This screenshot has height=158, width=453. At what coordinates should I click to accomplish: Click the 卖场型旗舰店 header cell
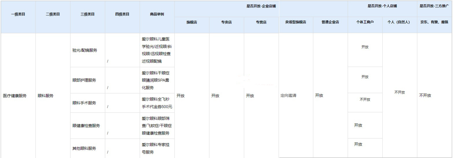pyautogui.click(x=296, y=22)
